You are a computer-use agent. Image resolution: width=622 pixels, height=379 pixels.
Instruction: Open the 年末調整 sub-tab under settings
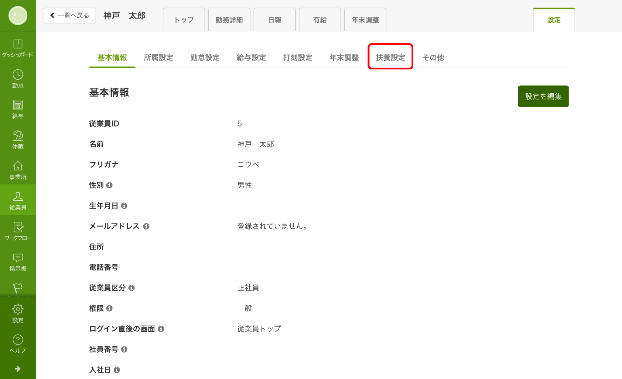(344, 58)
